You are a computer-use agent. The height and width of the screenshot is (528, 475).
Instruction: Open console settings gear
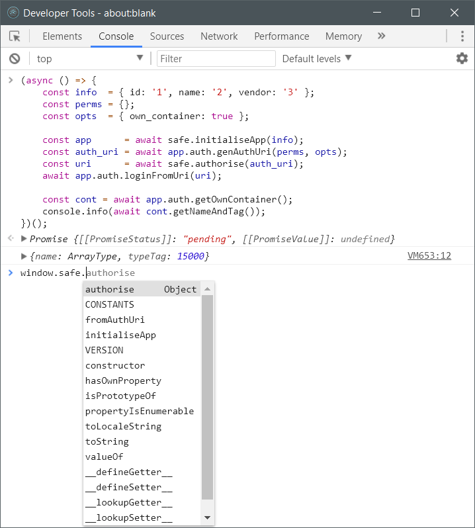pos(462,59)
